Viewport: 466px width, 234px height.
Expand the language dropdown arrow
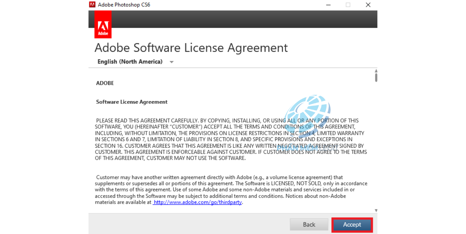pyautogui.click(x=171, y=62)
